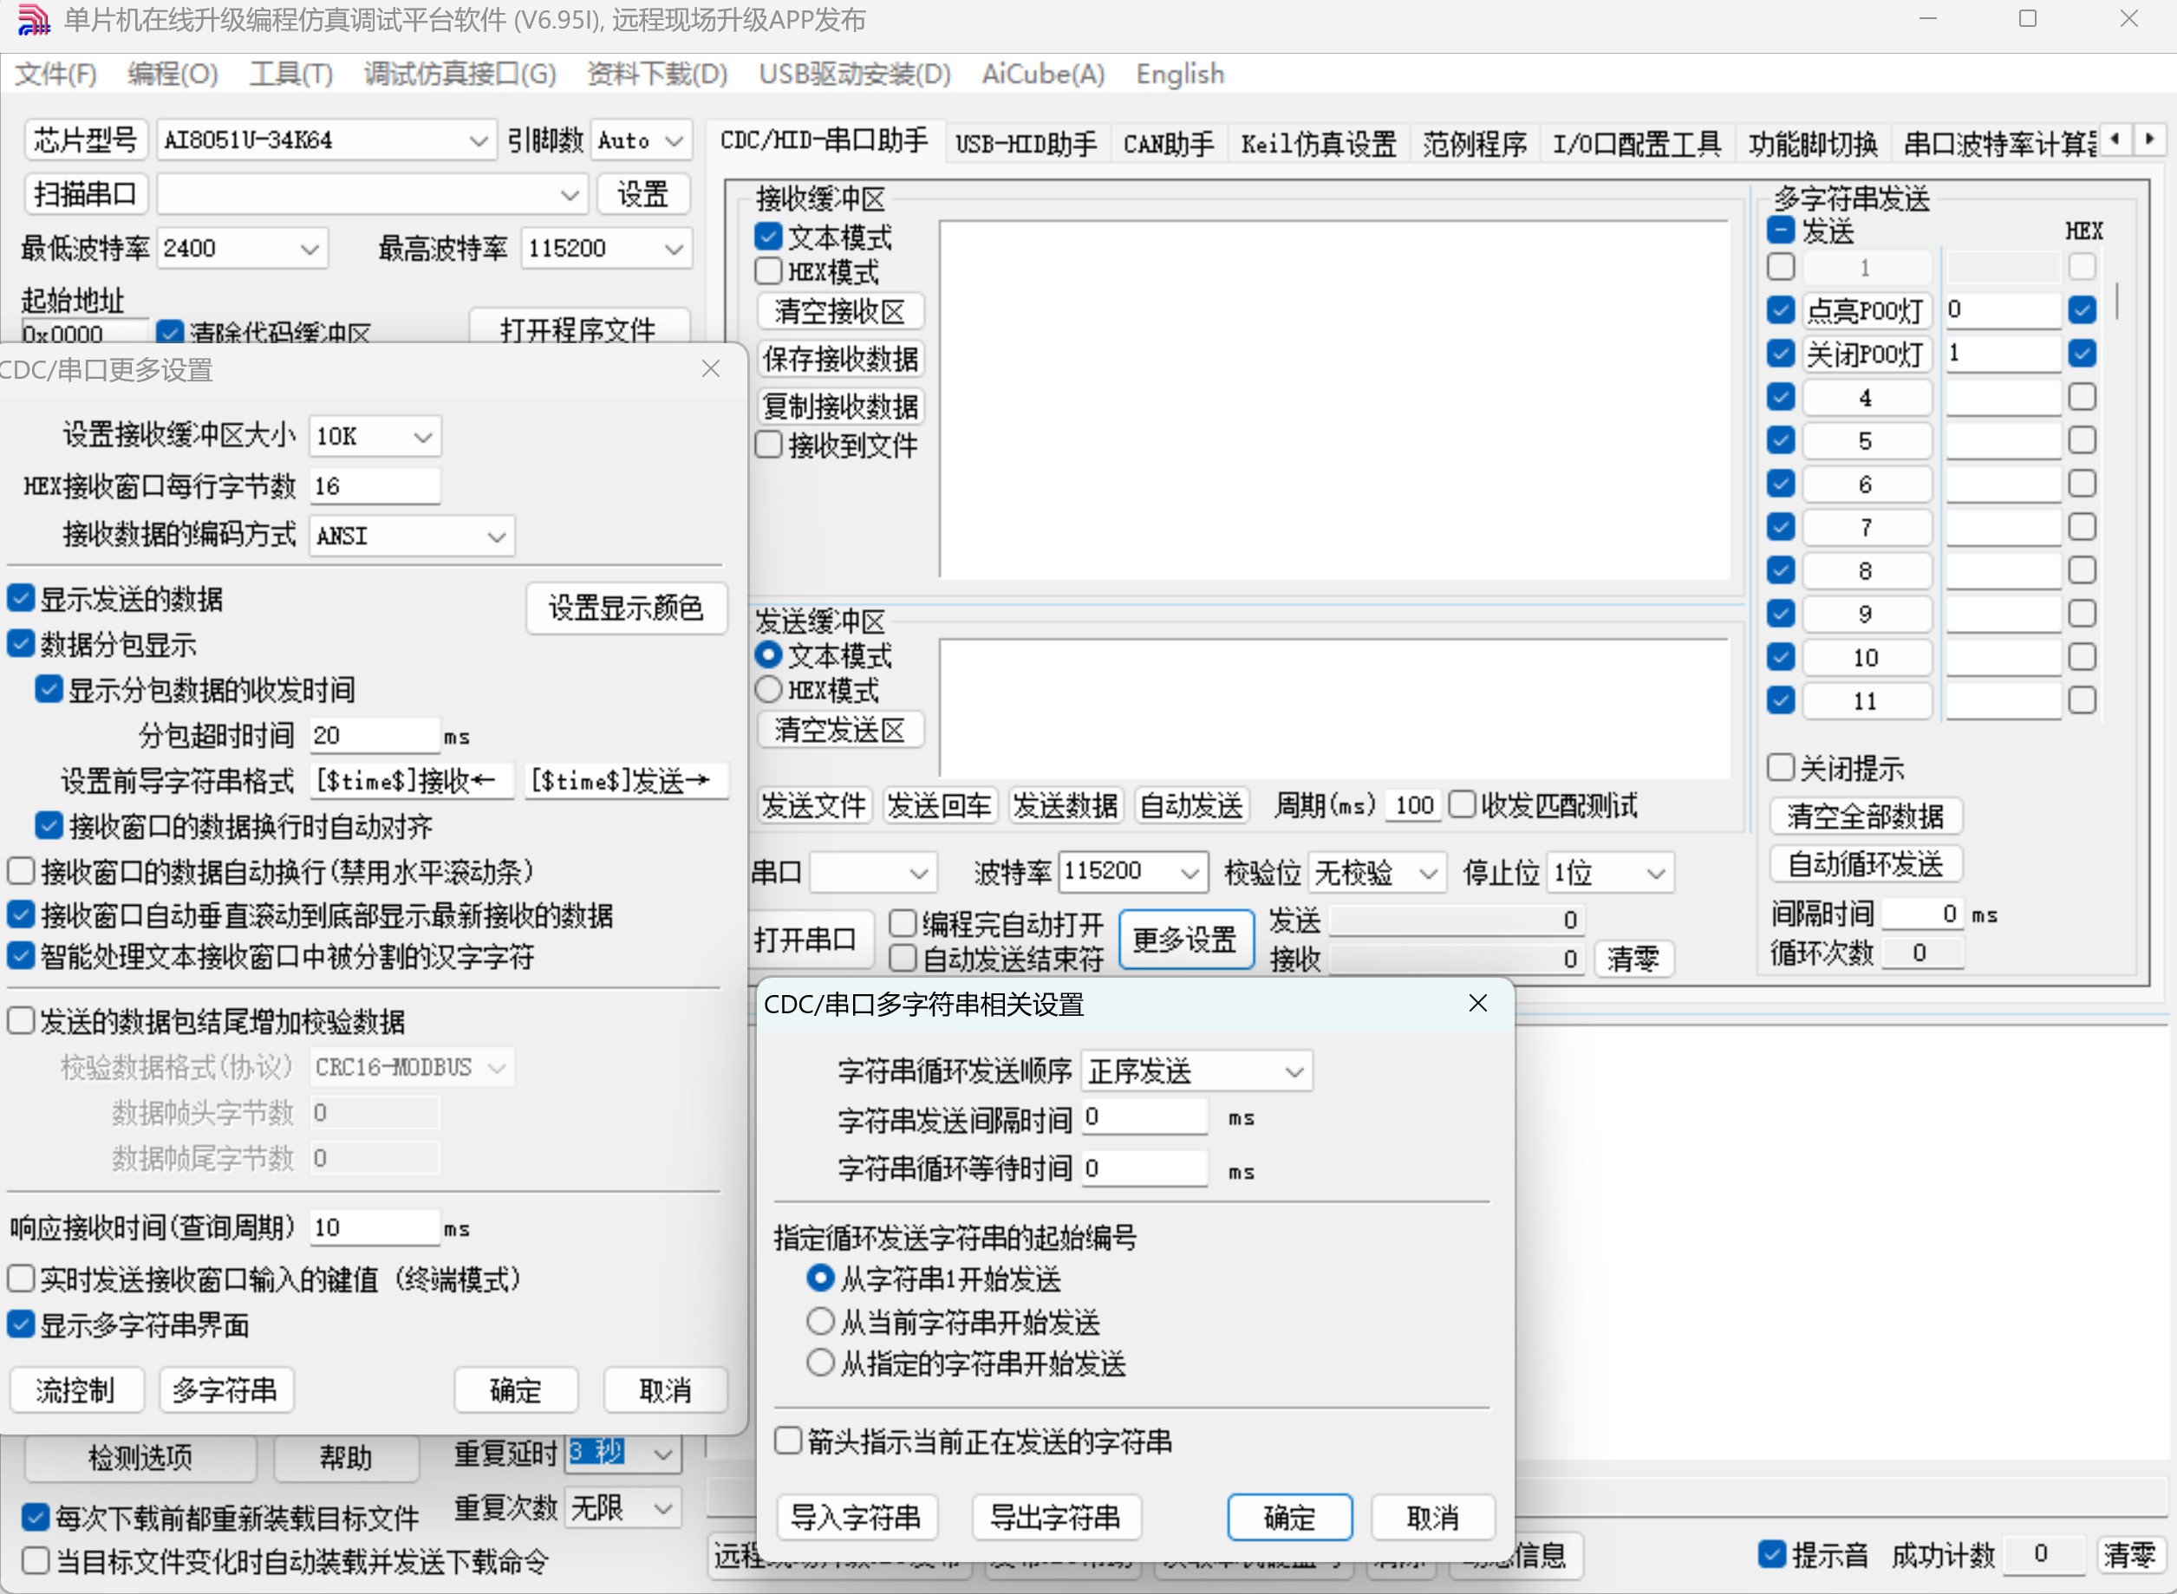This screenshot has width=2177, height=1594.
Task: Enable 关闭提示 checkbox
Action: click(1781, 768)
